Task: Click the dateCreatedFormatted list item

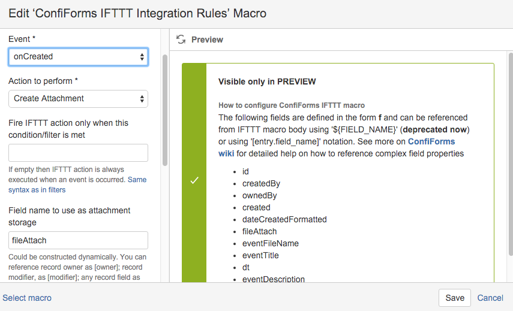Action: tap(284, 219)
